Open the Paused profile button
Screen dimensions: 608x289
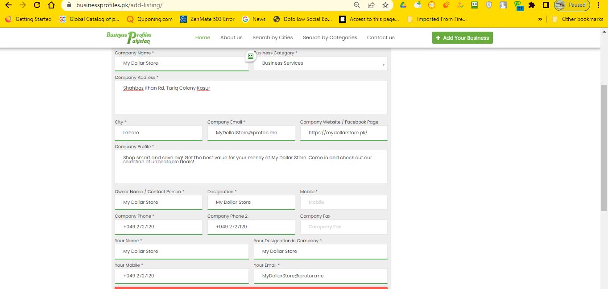point(572,5)
